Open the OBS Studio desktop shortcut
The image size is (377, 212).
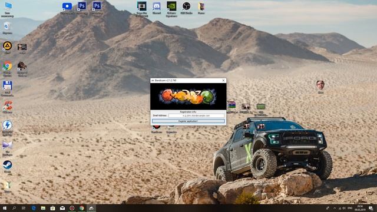pyautogui.click(x=186, y=8)
